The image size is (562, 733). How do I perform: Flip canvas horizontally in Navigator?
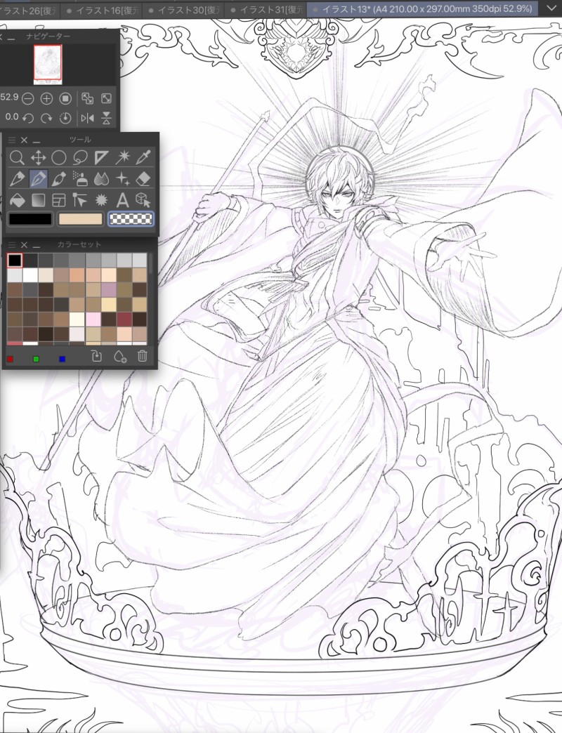coord(87,118)
